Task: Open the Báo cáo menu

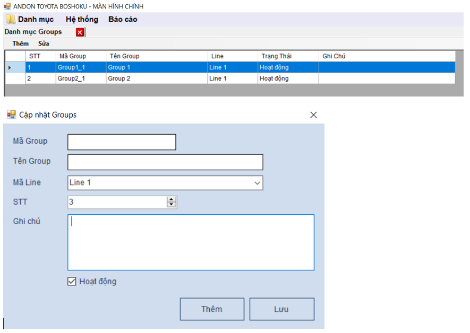Action: (123, 20)
